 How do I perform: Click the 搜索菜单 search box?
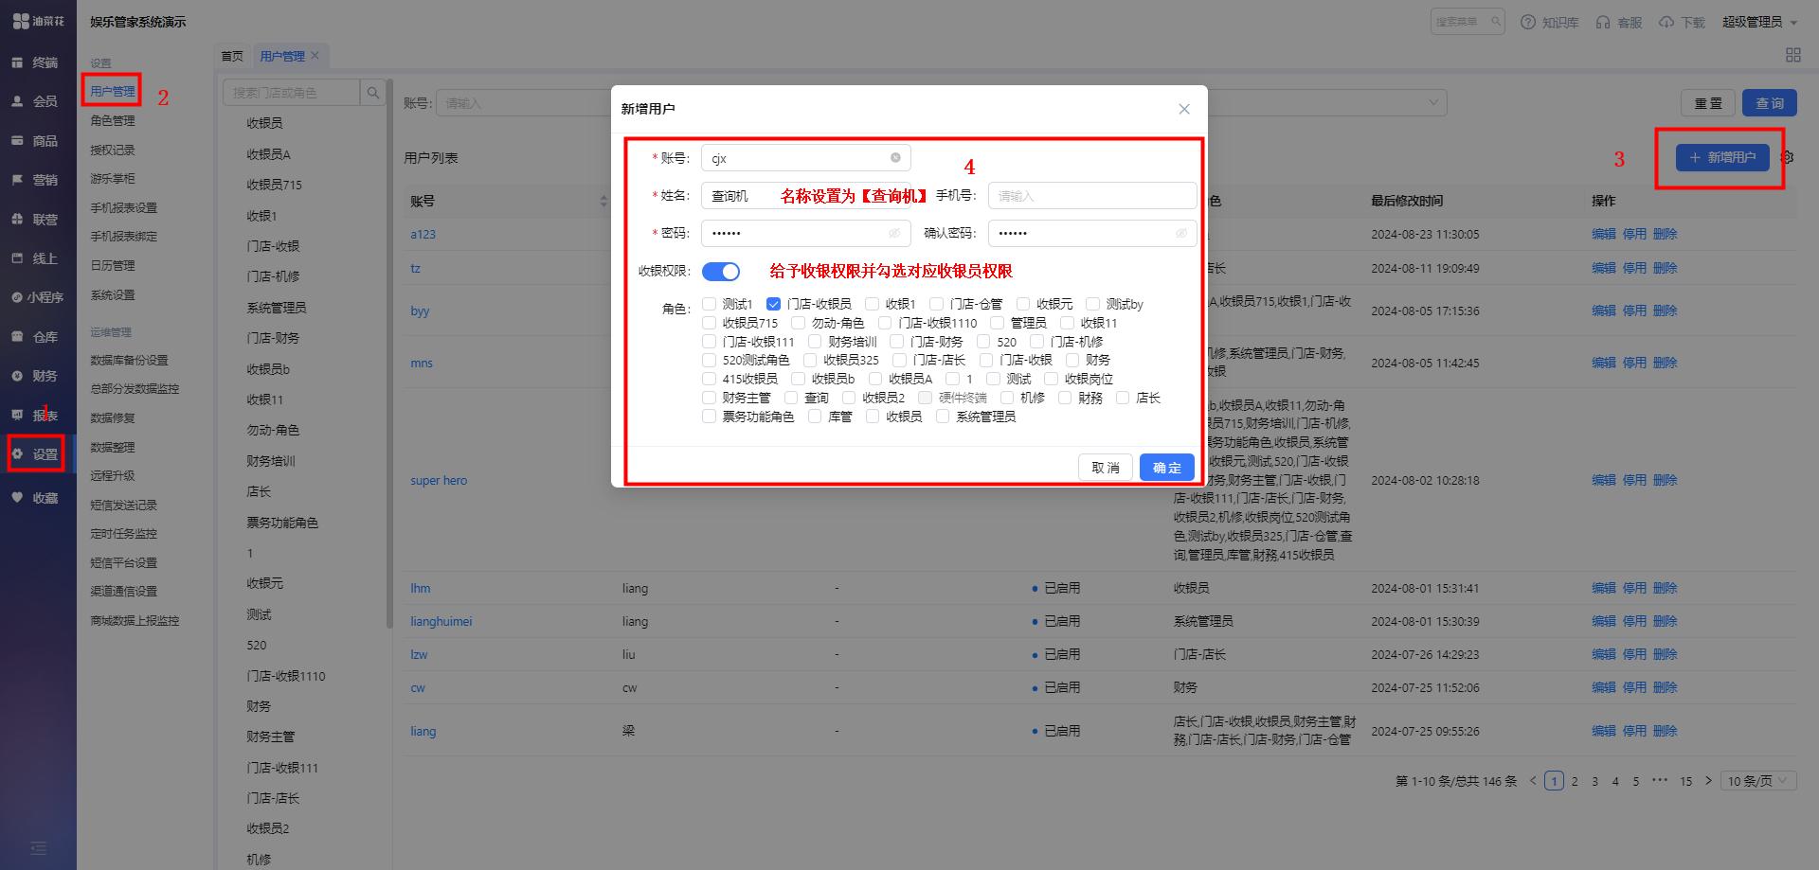pos(1467,22)
